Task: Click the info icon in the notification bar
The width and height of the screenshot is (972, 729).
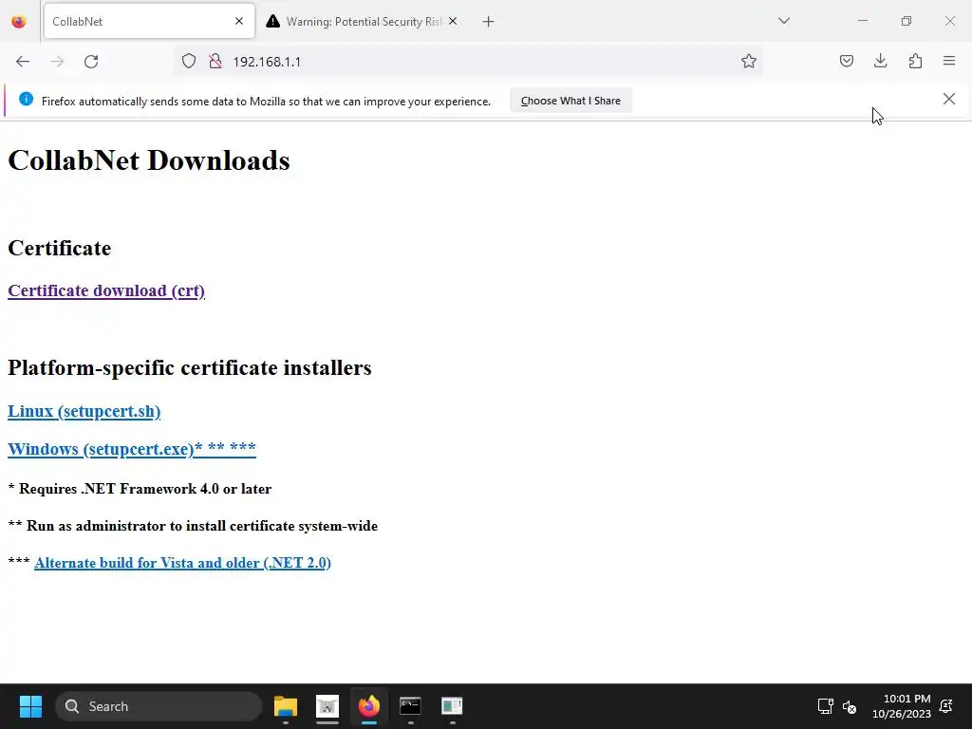Action: coord(26,99)
